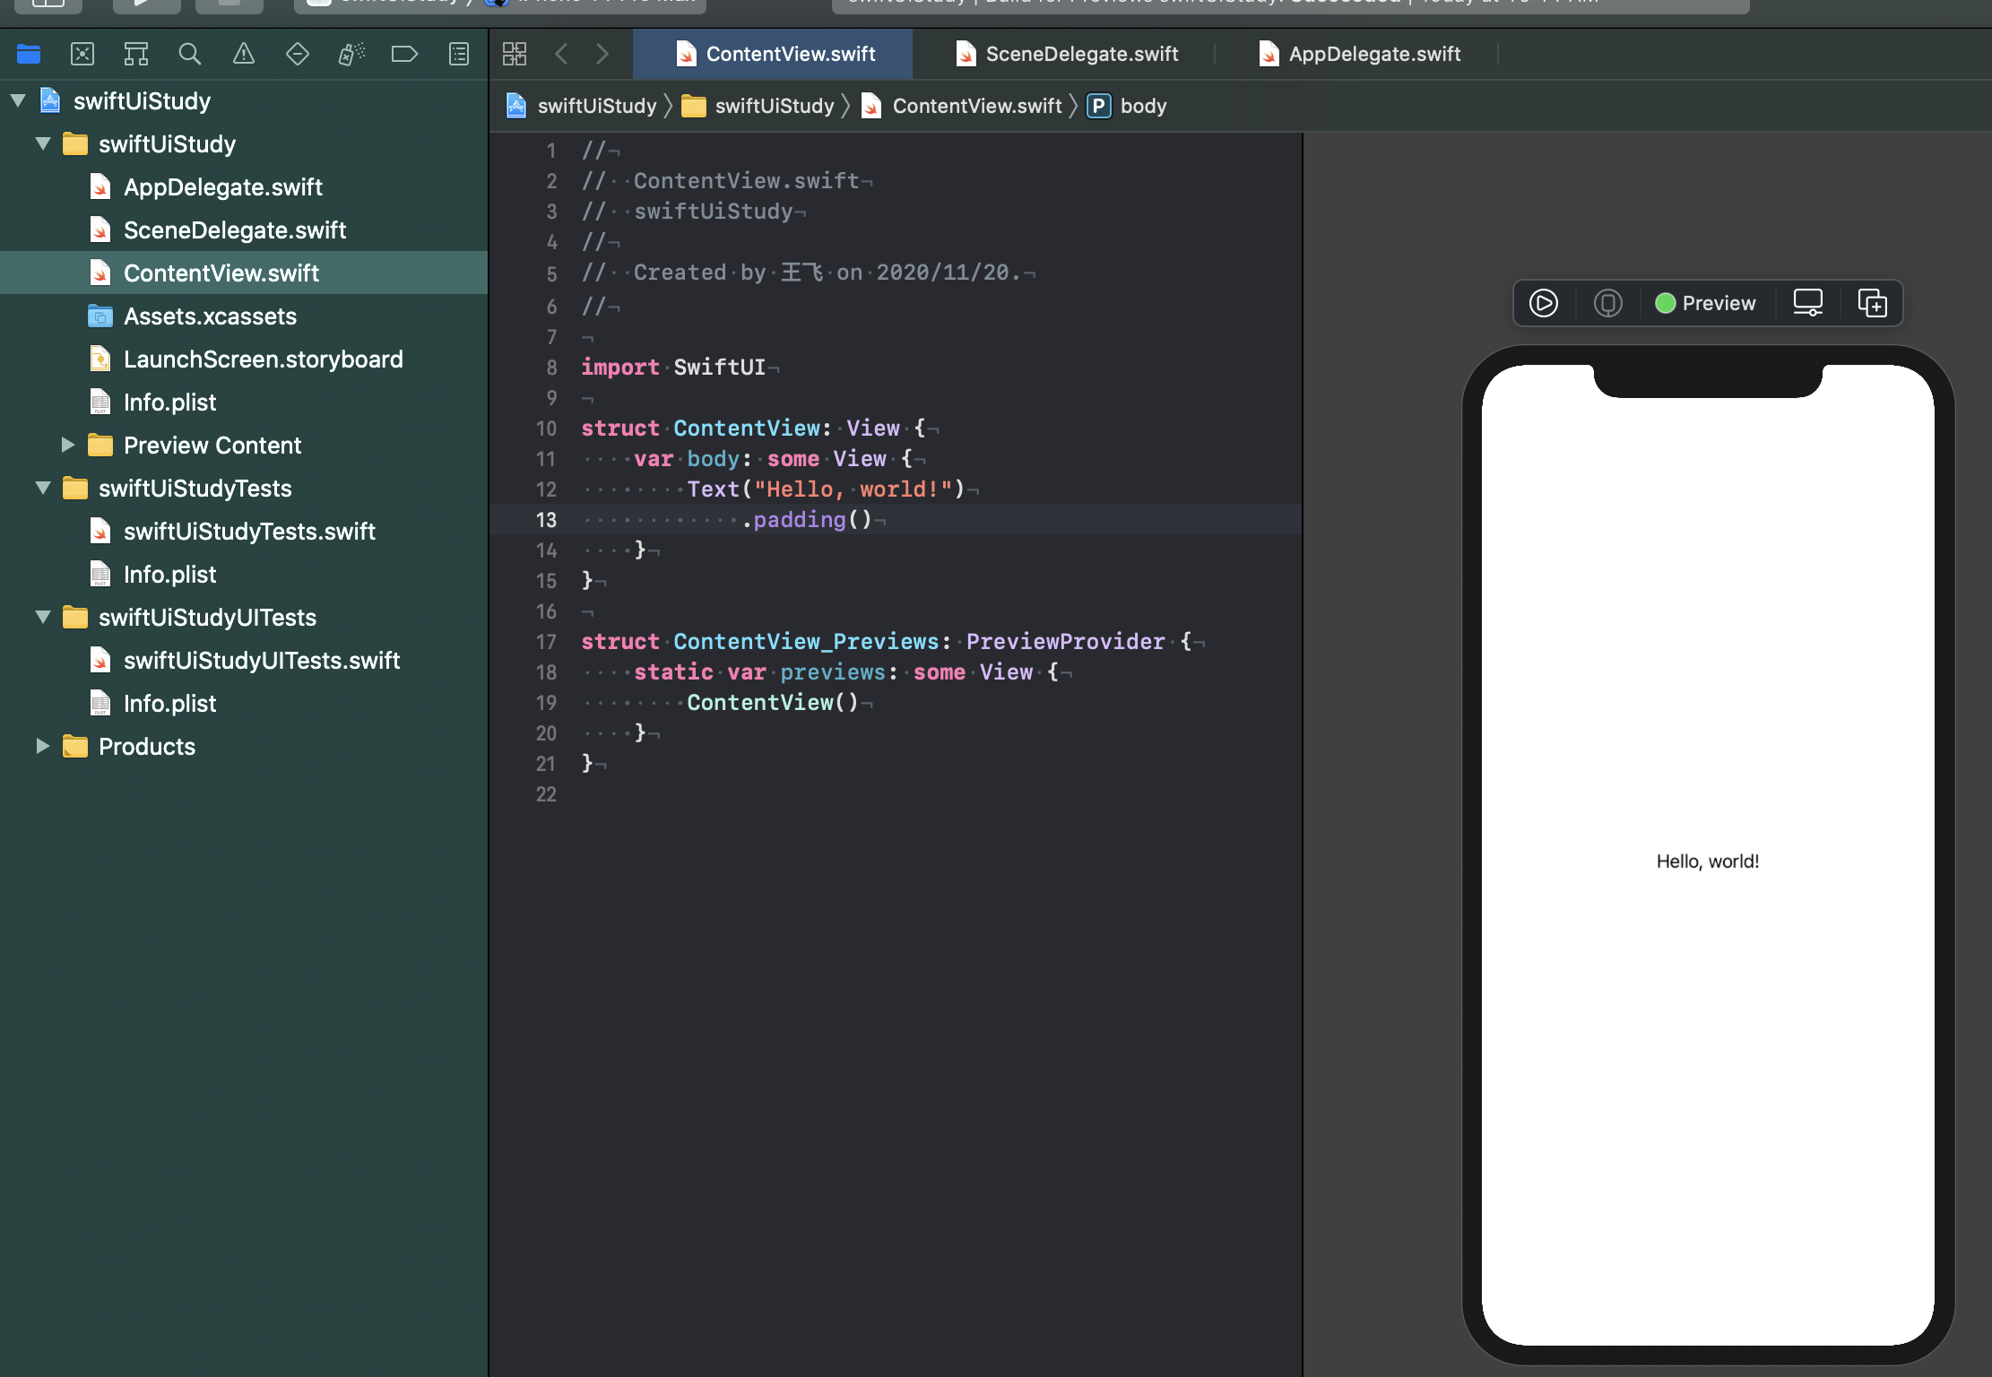Select Assets.xcassets in navigator
The width and height of the screenshot is (1992, 1377).
(244, 316)
